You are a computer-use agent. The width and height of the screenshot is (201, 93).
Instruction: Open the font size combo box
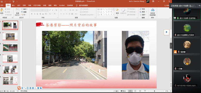pyautogui.click(x=46, y=10)
